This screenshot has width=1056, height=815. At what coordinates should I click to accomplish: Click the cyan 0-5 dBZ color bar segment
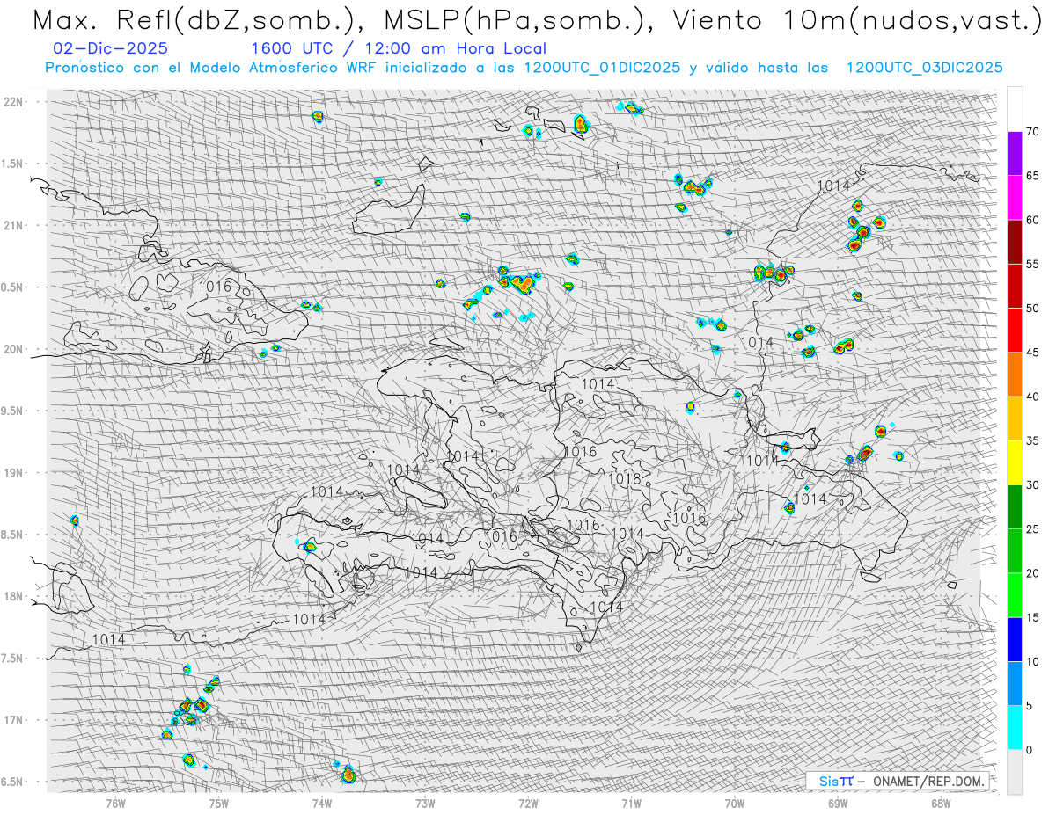click(1015, 727)
